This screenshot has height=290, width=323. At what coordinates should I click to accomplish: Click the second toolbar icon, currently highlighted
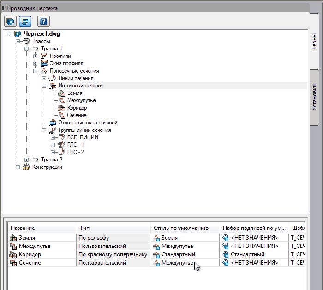coord(25,21)
